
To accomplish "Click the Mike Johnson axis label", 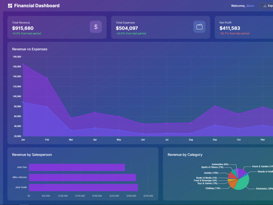I will click(20, 177).
